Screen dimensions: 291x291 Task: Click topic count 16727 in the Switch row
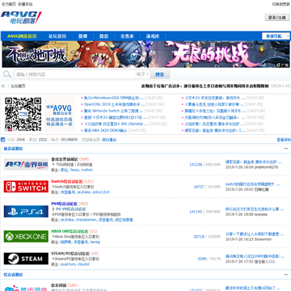(x=199, y=187)
